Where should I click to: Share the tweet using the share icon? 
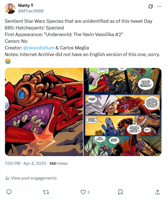click(157, 192)
